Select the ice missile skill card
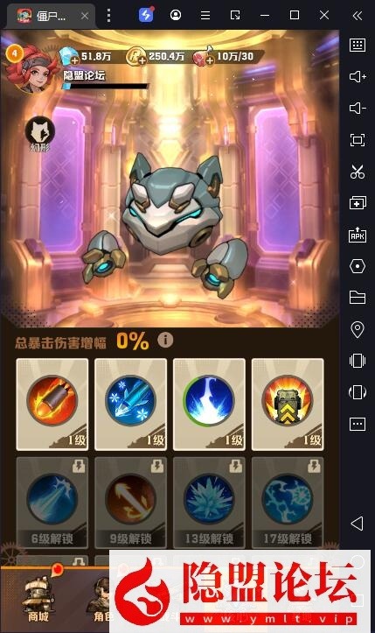The image size is (375, 633). point(130,404)
